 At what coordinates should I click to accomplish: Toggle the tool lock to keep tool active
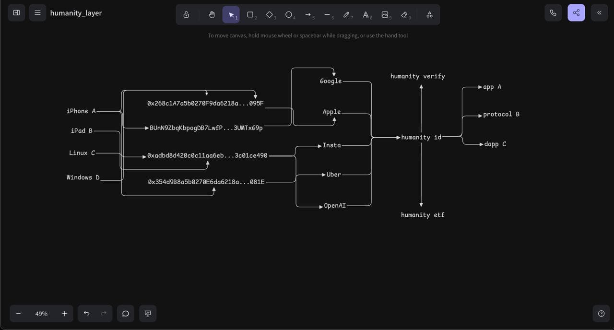point(186,14)
